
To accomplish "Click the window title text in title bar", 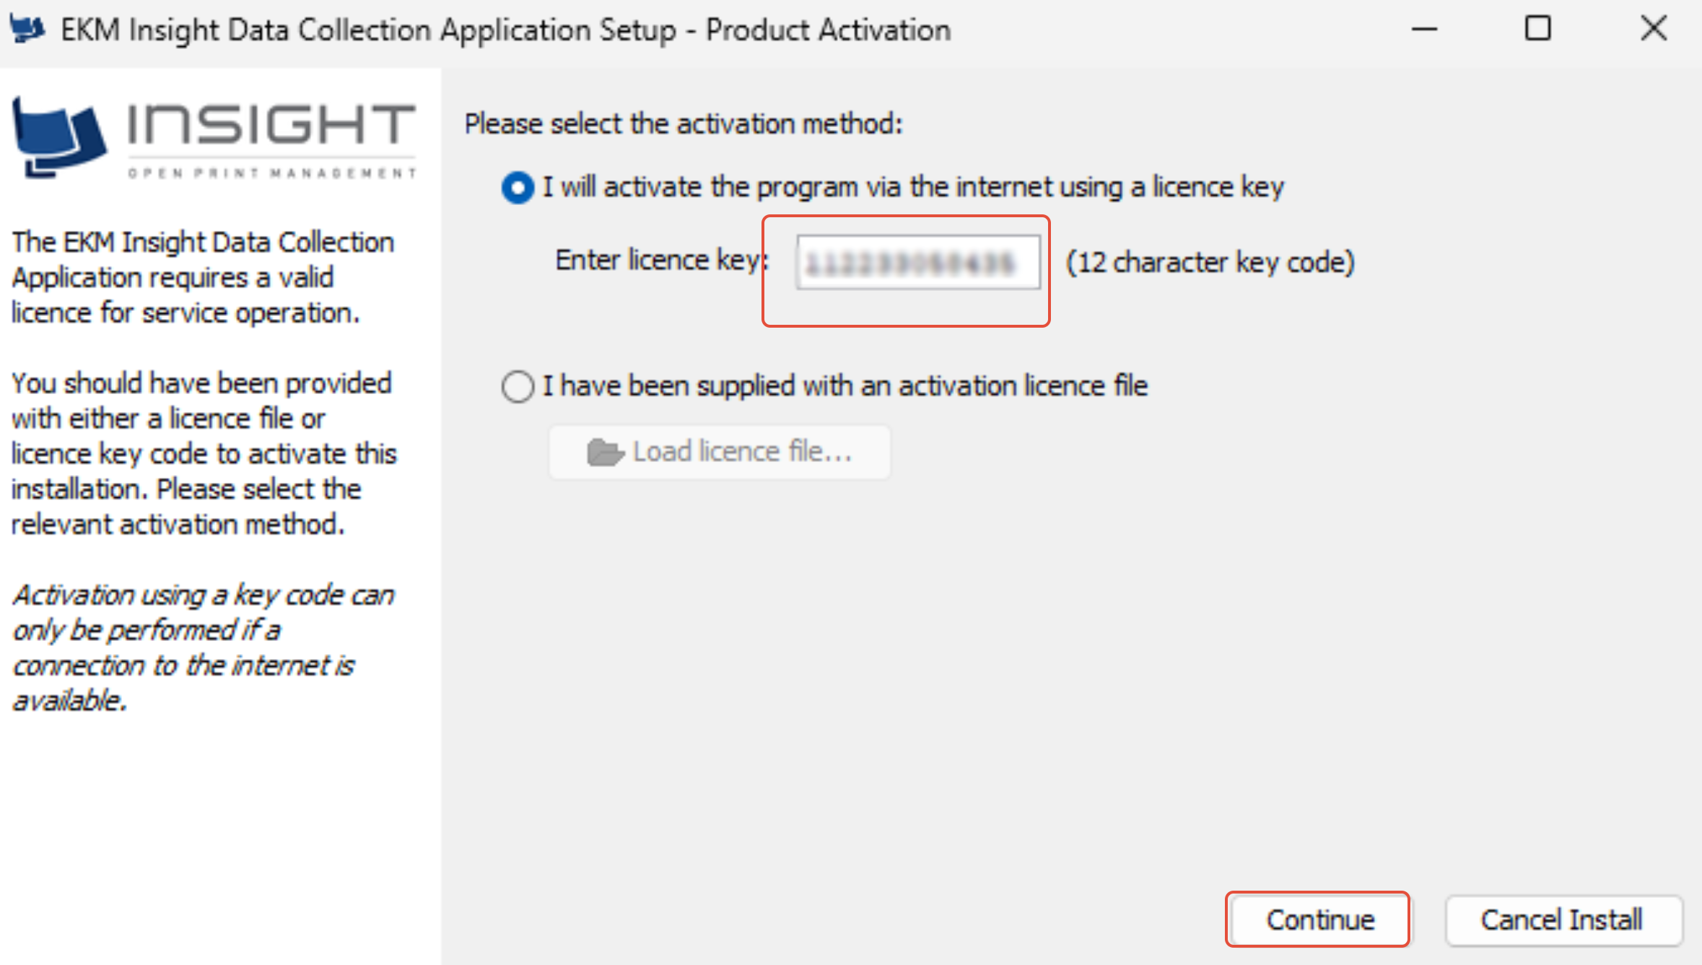I will [505, 30].
